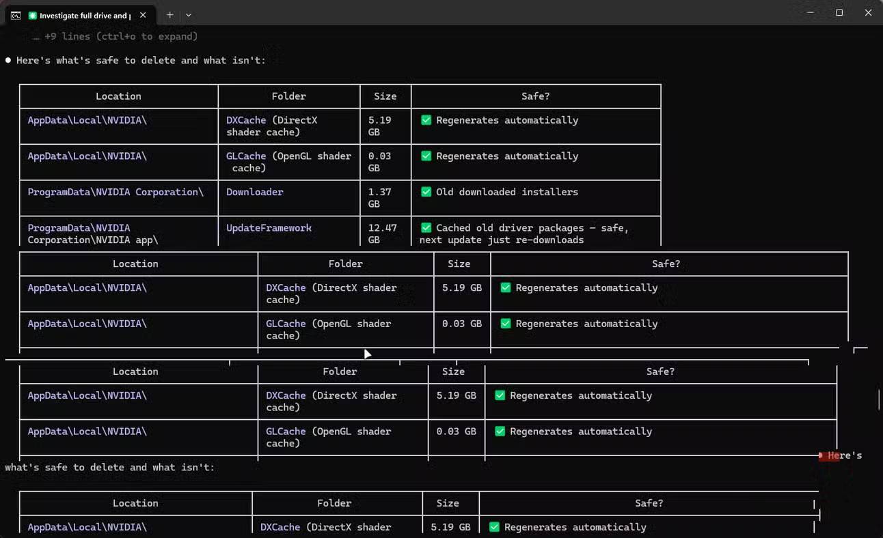
Task: Select the "Investigate full drive and" tab
Action: [79, 15]
